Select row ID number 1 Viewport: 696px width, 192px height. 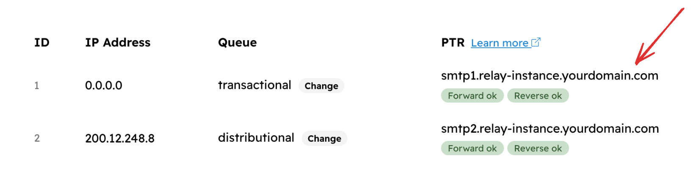(37, 86)
